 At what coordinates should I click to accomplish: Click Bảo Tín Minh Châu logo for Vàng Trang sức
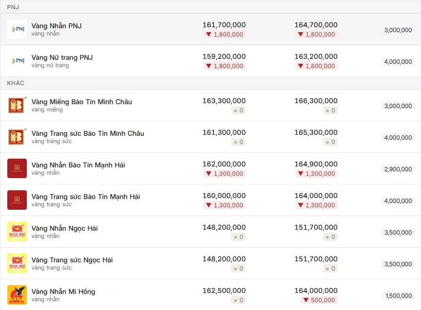(x=17, y=137)
